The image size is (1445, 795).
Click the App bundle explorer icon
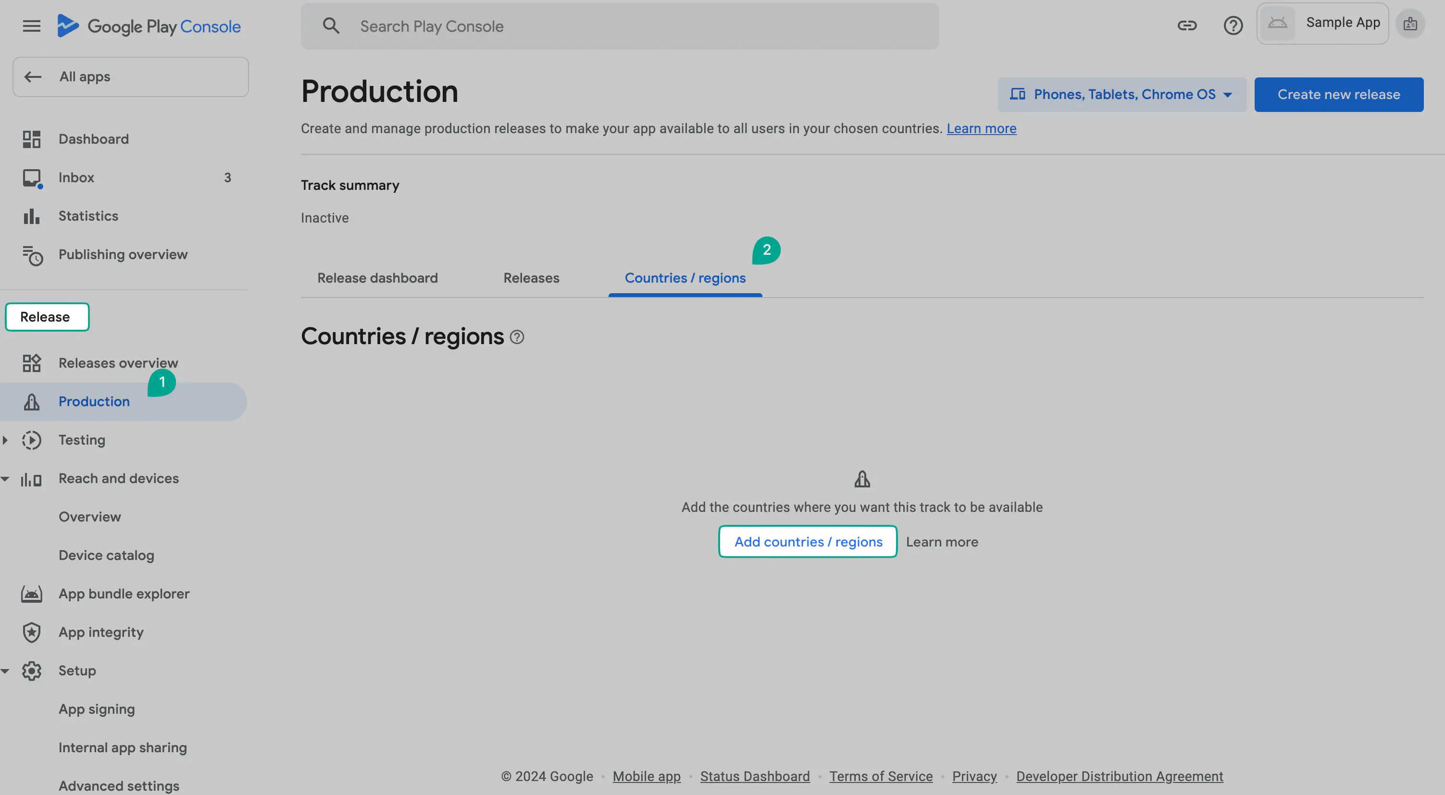click(x=31, y=594)
